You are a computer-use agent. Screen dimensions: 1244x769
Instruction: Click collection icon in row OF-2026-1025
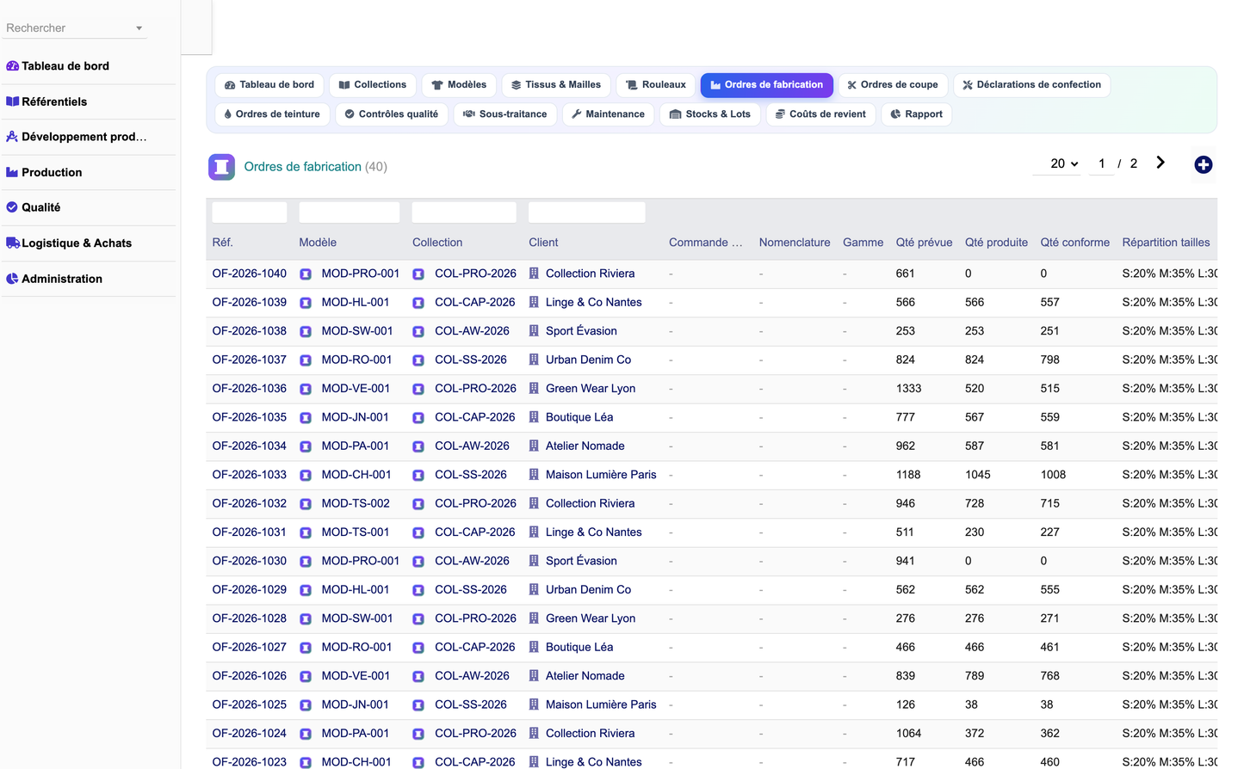click(x=418, y=705)
